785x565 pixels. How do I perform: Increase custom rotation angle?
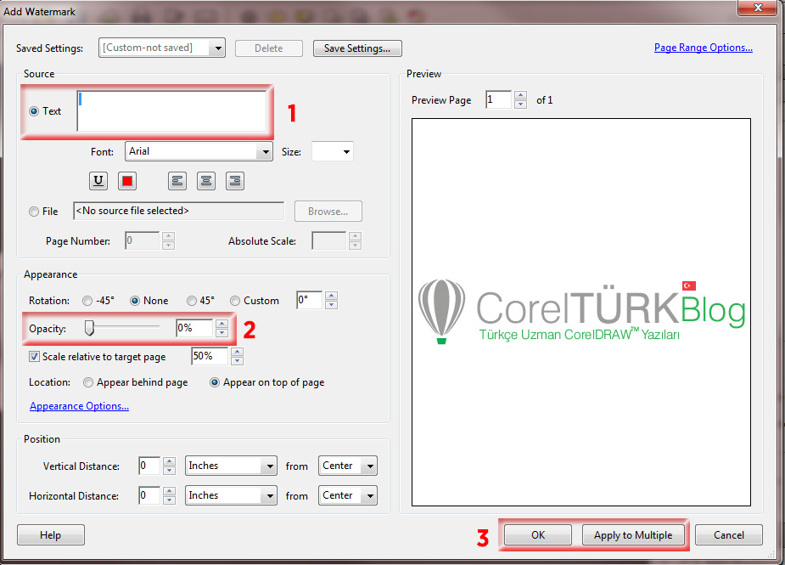click(332, 296)
